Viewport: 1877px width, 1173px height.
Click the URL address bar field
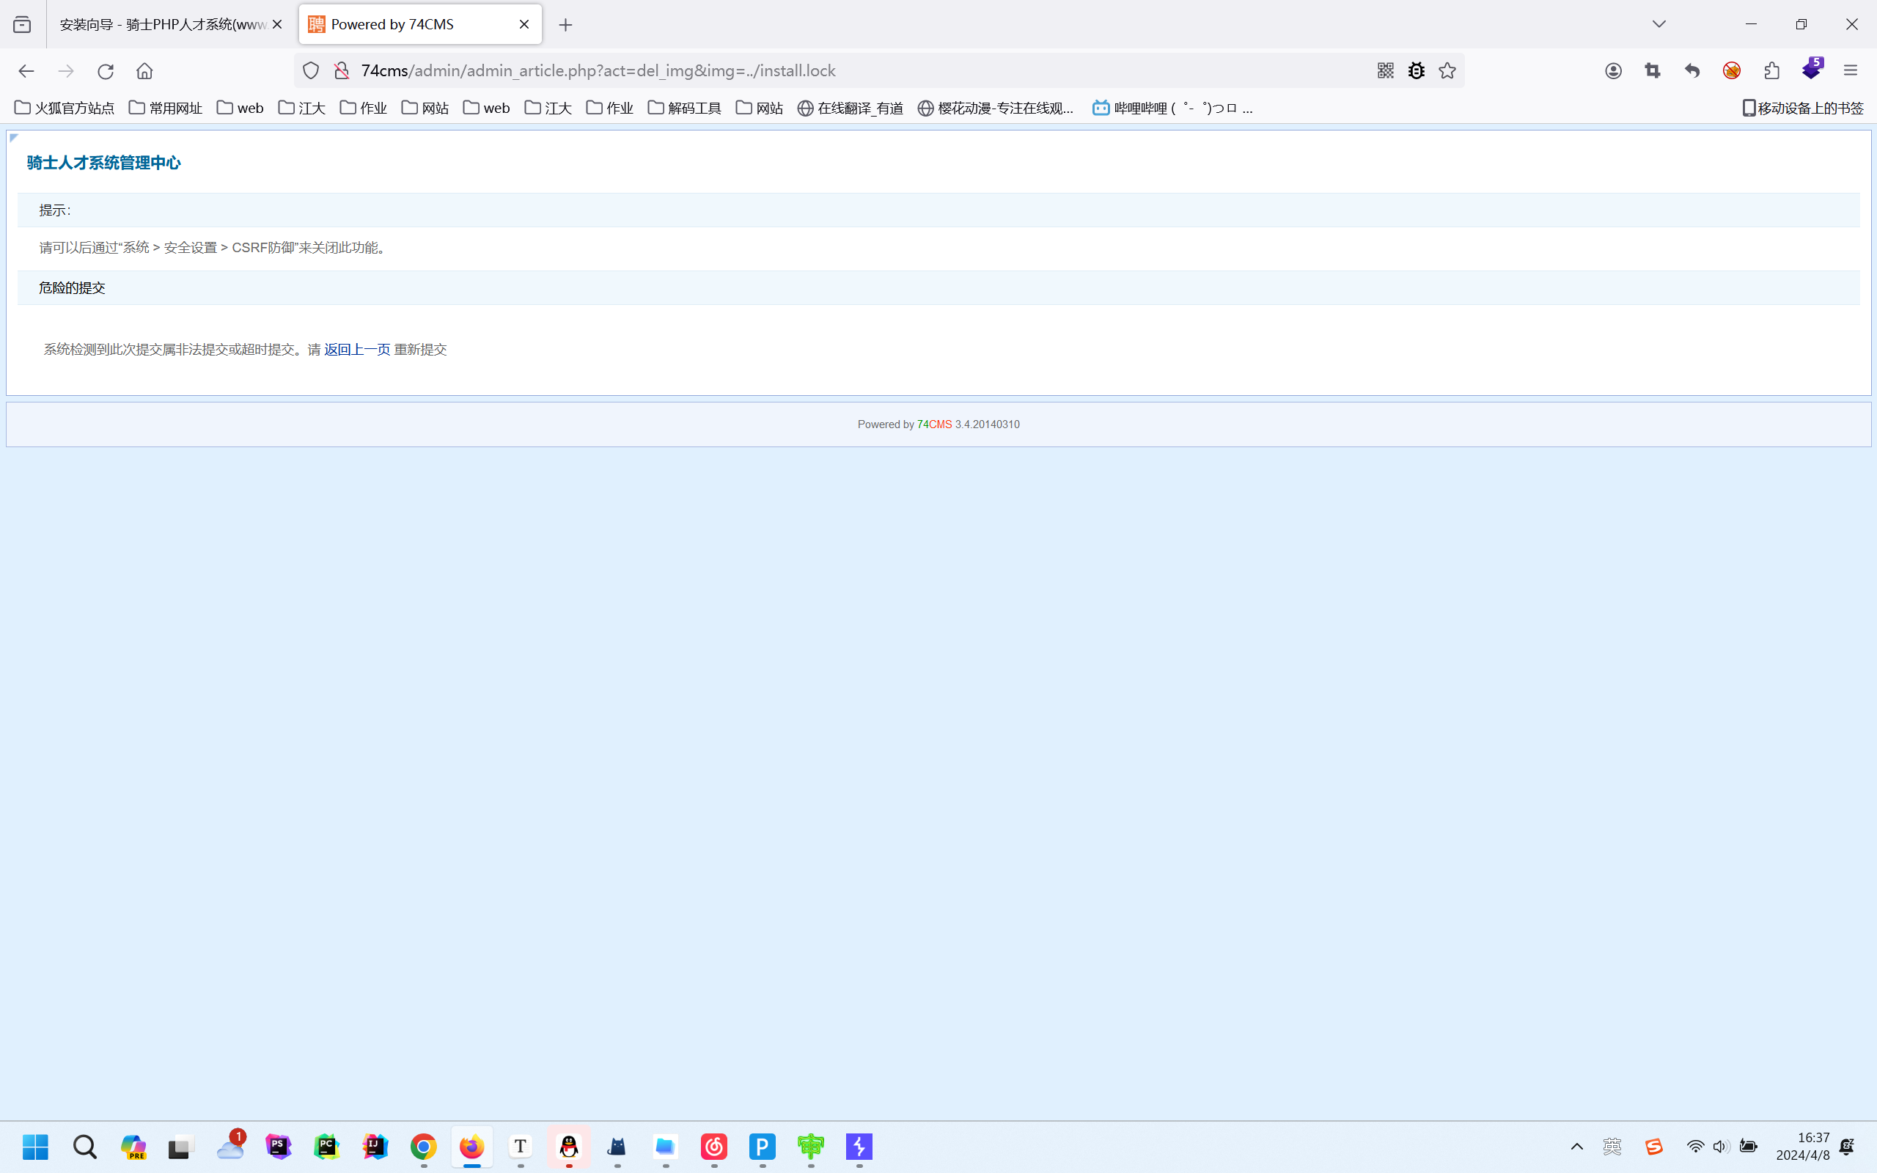[776, 70]
